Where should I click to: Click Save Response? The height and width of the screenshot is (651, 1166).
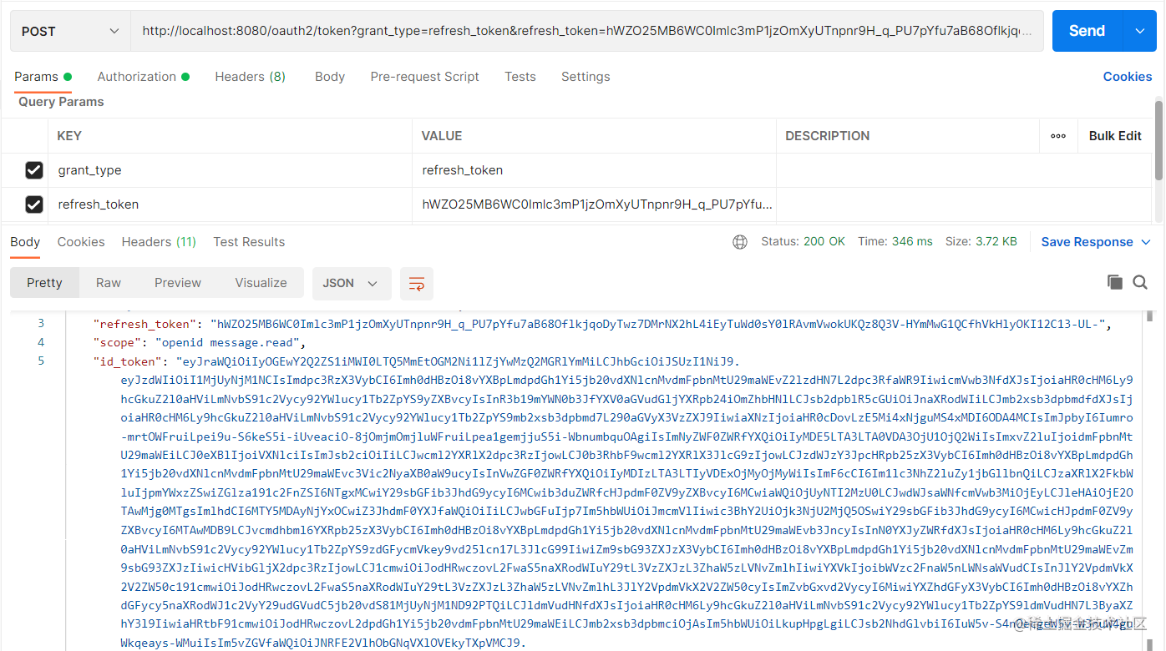point(1087,242)
